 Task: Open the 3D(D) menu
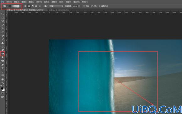pos(61,2)
